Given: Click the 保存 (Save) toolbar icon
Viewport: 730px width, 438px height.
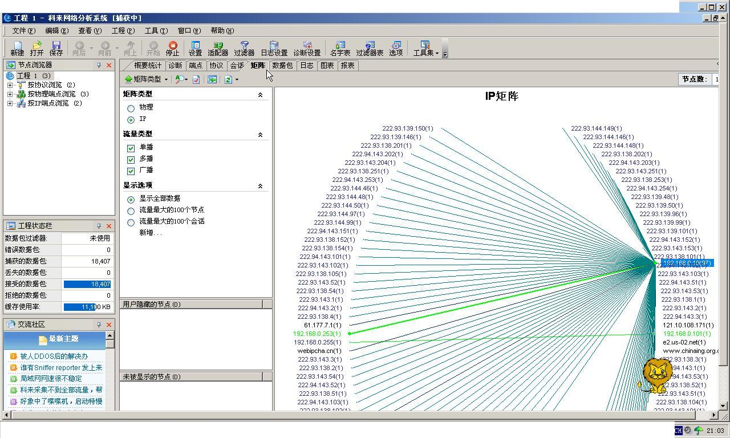Looking at the screenshot, I should pyautogui.click(x=56, y=48).
